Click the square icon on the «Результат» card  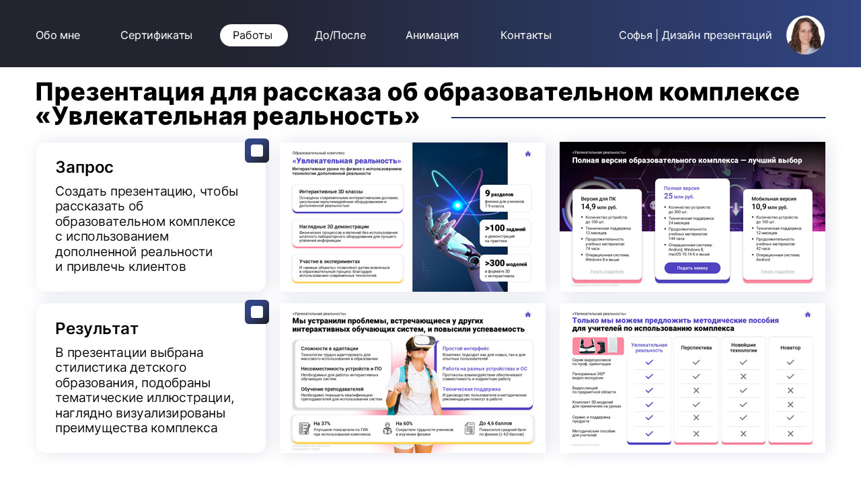257,312
